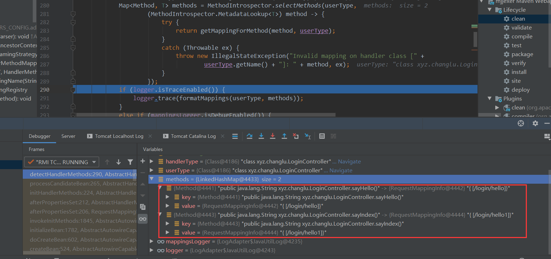Click the Drop Frame icon
The height and width of the screenshot is (259, 551).
[296, 136]
